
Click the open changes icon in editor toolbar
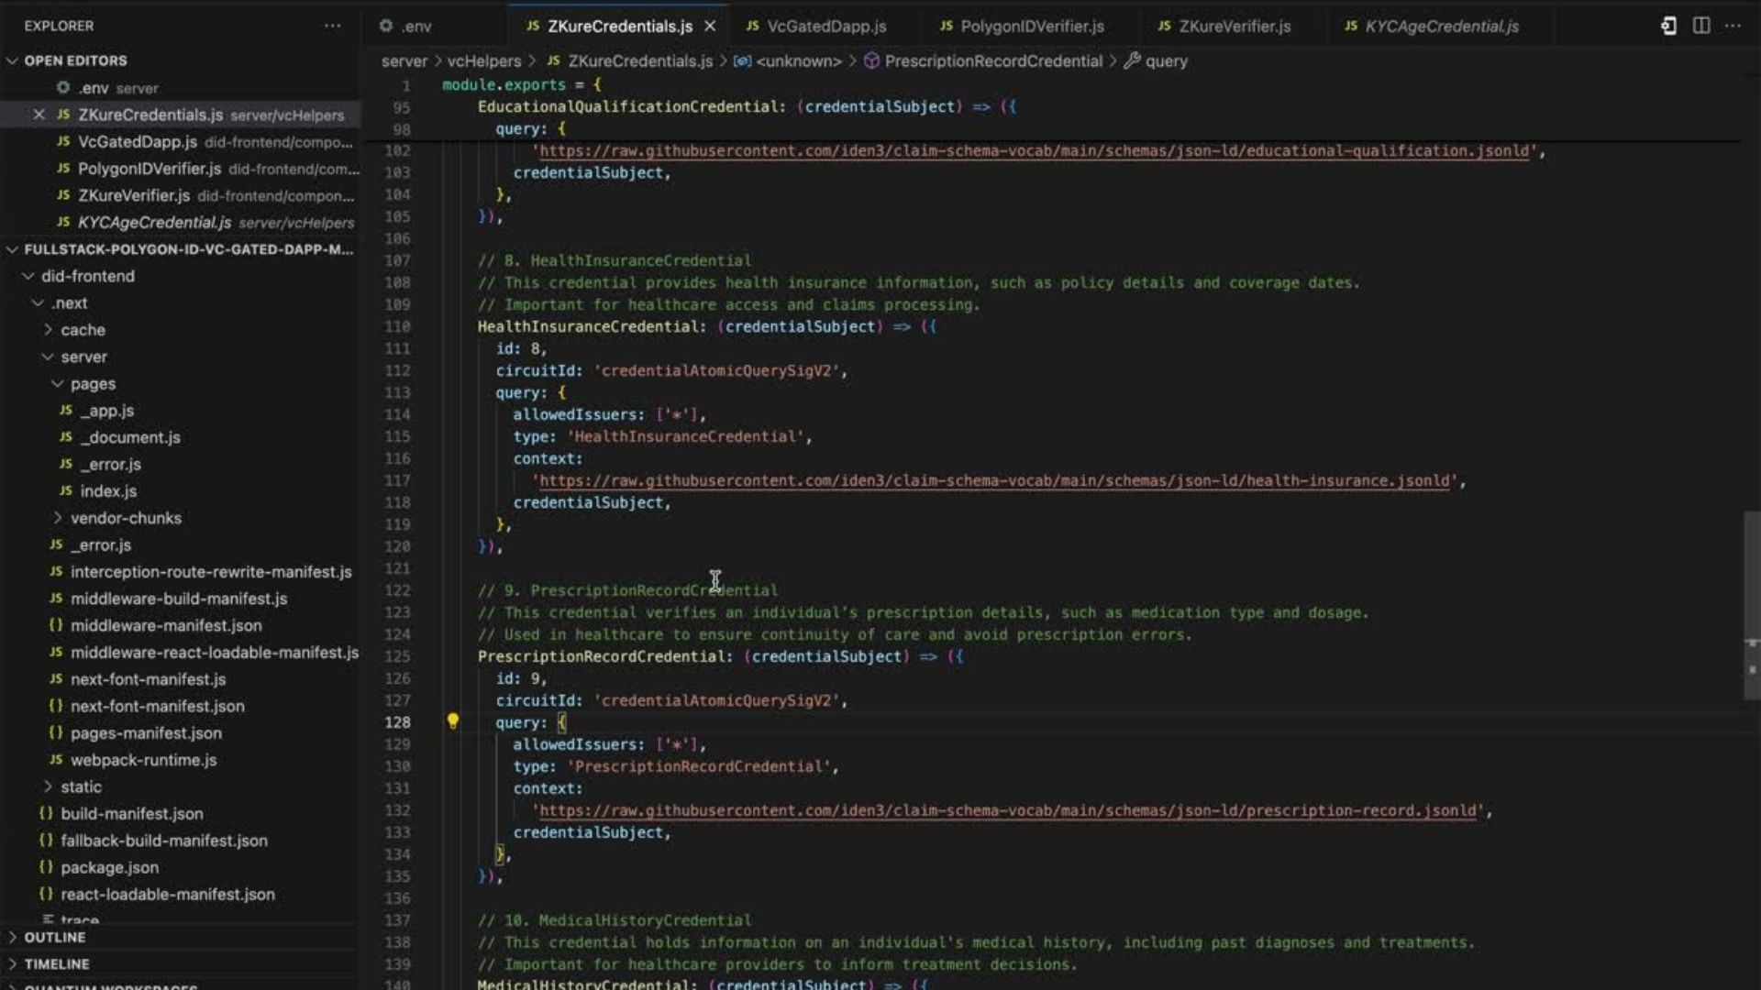[x=1668, y=26]
